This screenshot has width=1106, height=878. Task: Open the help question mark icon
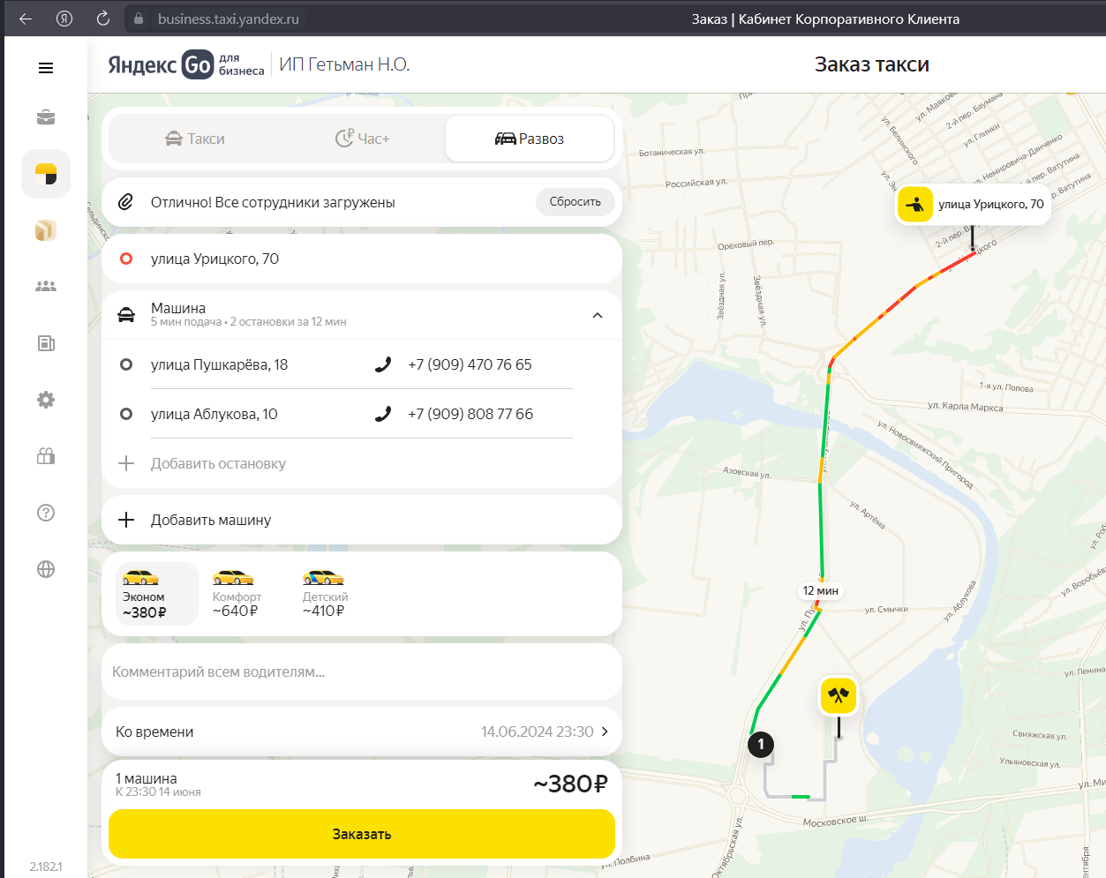pyautogui.click(x=46, y=513)
